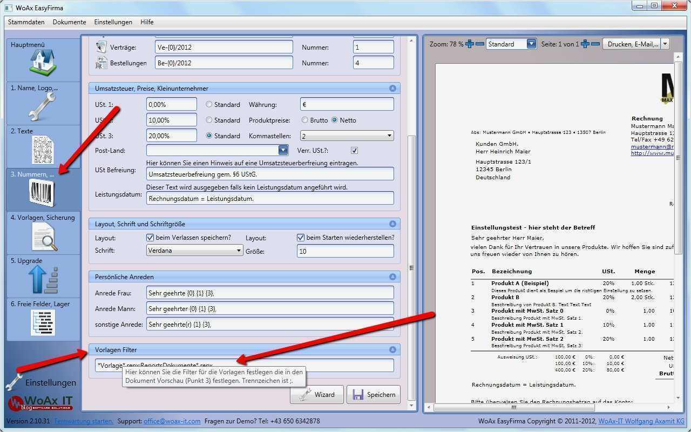The image size is (691, 432).
Task: Click the Speichern button
Action: 374,394
